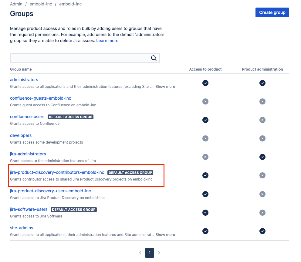Viewport: 301px width, 262px height.
Task: Go to previous page arrow
Action: pos(140,253)
